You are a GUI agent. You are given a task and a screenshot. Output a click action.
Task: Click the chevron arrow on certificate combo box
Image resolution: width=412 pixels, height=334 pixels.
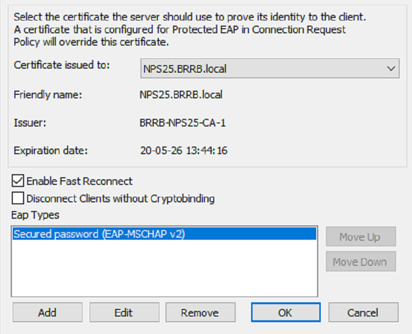[x=390, y=68]
